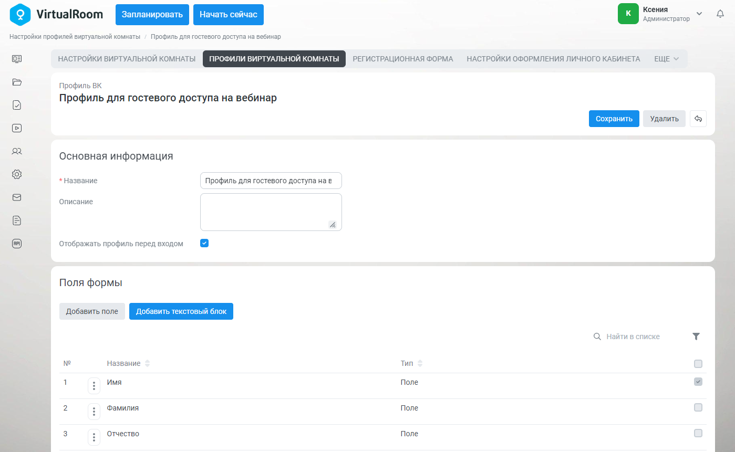Open the virtual room screen icon in sidebar
735x452 pixels.
pos(17,59)
